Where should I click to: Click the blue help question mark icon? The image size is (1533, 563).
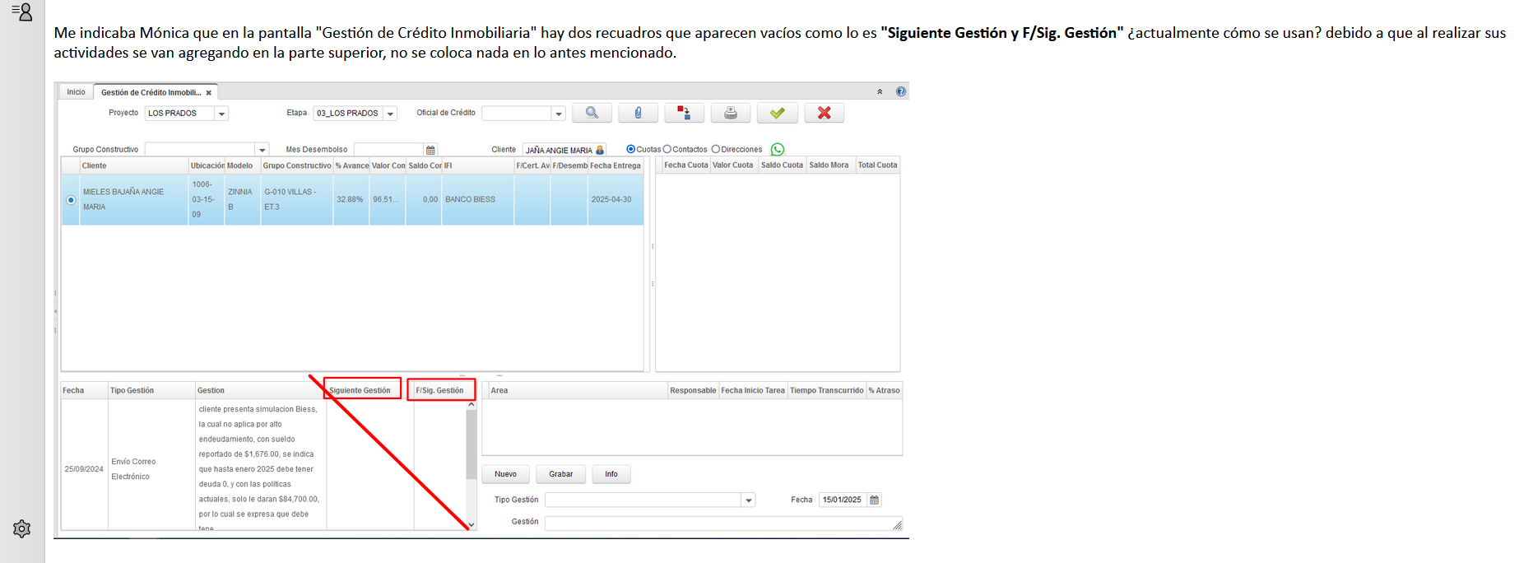[x=901, y=91]
